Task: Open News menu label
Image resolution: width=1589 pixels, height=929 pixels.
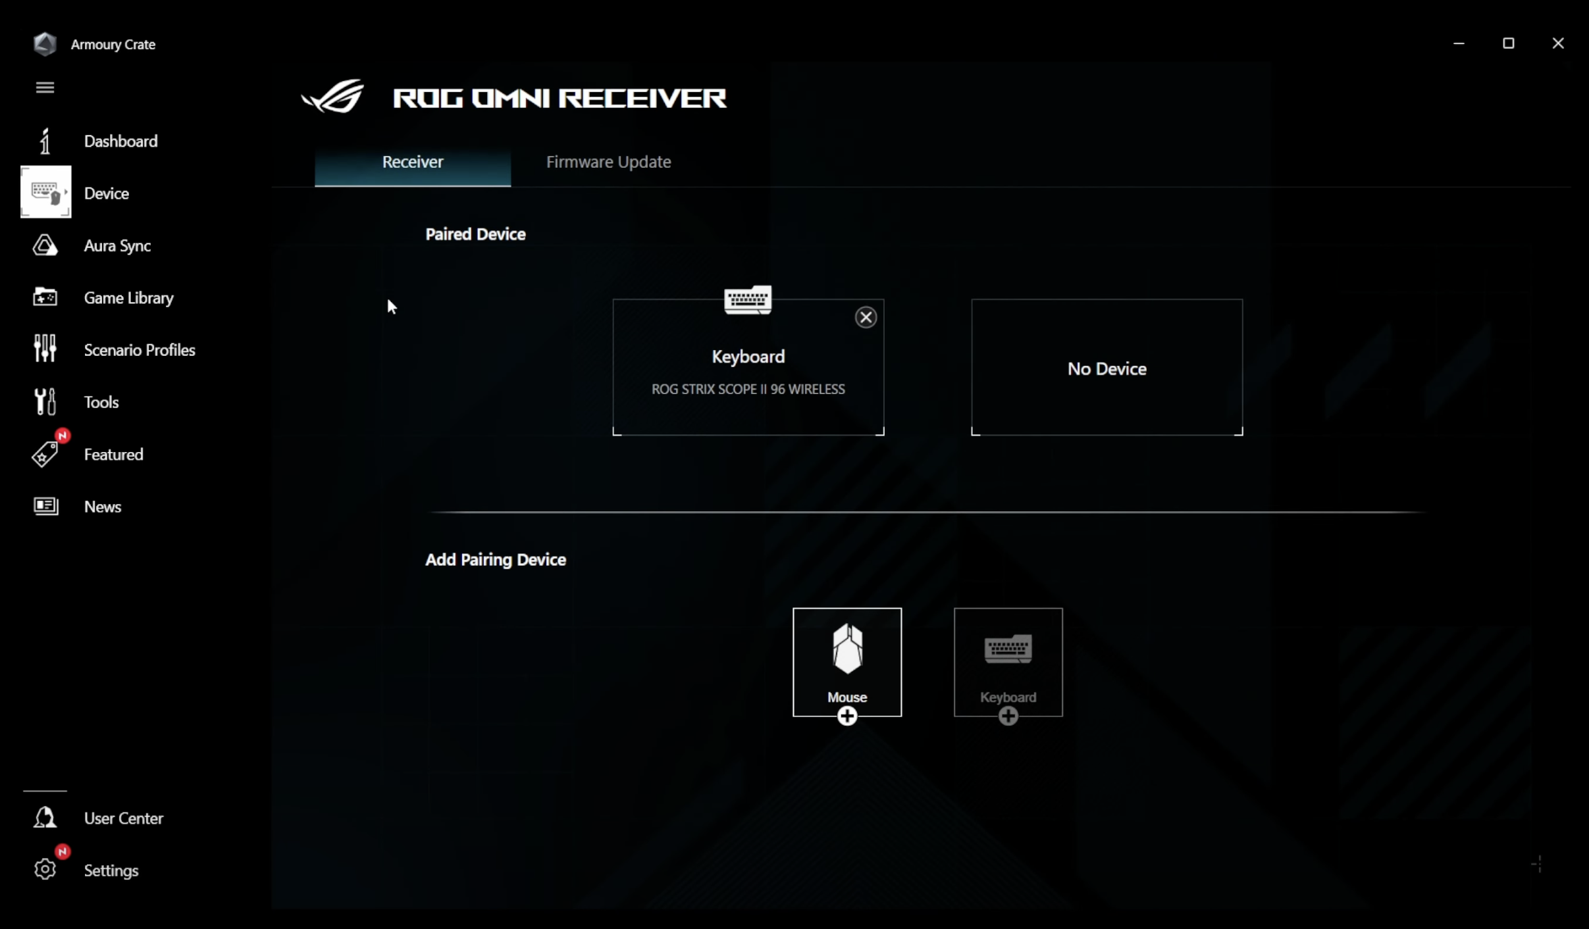Action: (103, 507)
